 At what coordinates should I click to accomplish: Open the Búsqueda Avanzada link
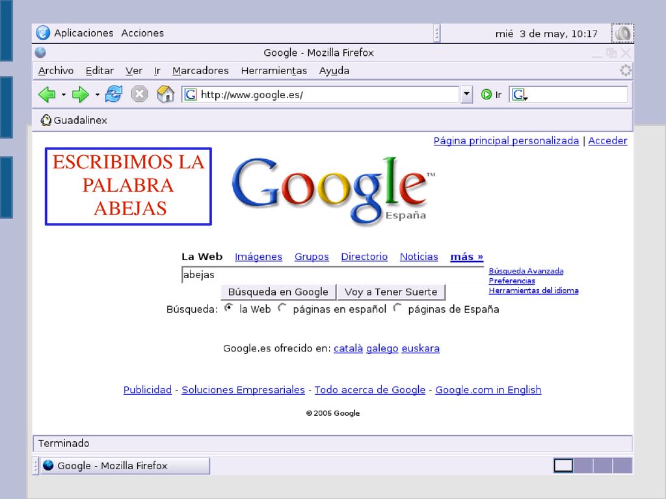(x=526, y=271)
